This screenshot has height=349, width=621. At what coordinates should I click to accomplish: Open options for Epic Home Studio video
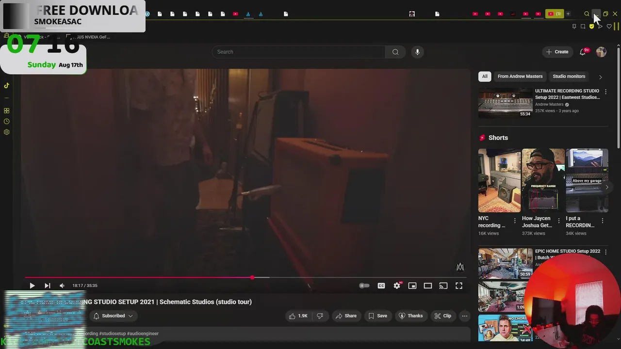(605, 252)
